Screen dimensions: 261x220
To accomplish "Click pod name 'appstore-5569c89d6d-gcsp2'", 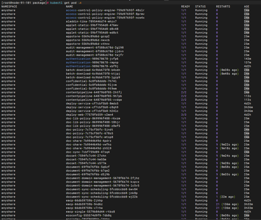I will tap(88, 36).
